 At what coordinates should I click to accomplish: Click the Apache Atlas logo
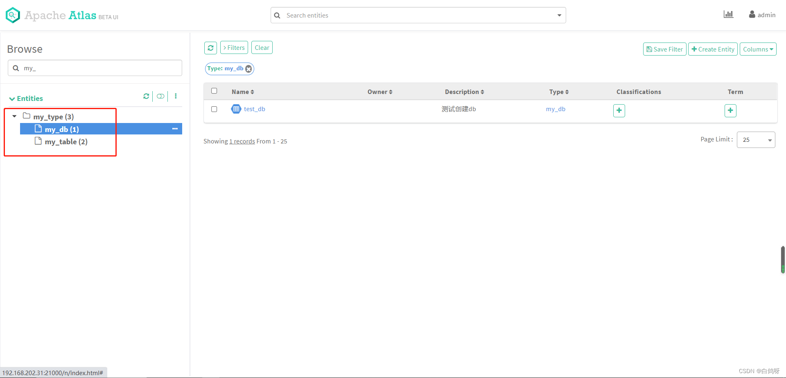click(62, 15)
